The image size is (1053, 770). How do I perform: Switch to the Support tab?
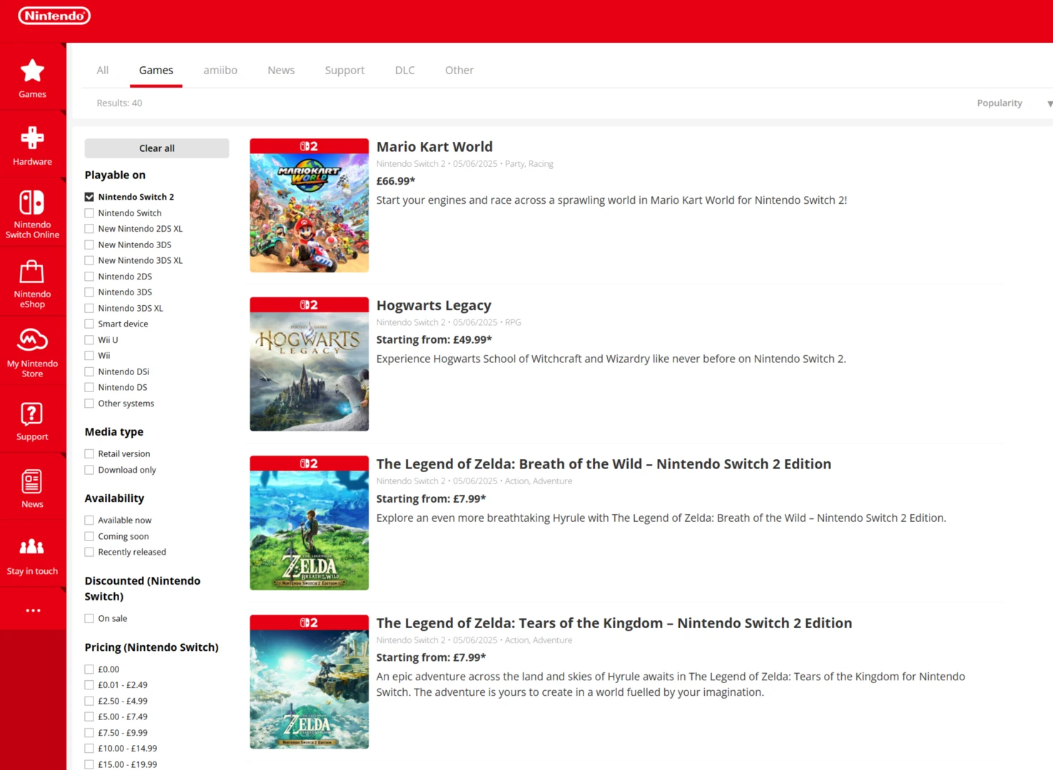click(x=345, y=70)
